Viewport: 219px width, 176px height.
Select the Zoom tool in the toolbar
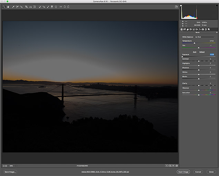[x=4, y=7]
